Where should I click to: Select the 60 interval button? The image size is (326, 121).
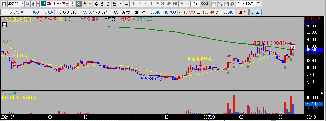click(175, 3)
